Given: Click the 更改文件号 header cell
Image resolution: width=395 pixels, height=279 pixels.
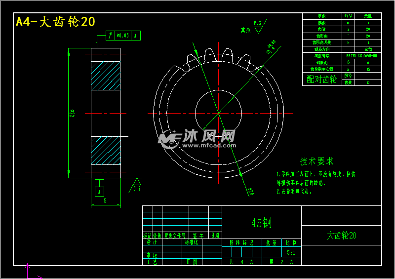Looking at the screenshot, I should tap(175, 236).
